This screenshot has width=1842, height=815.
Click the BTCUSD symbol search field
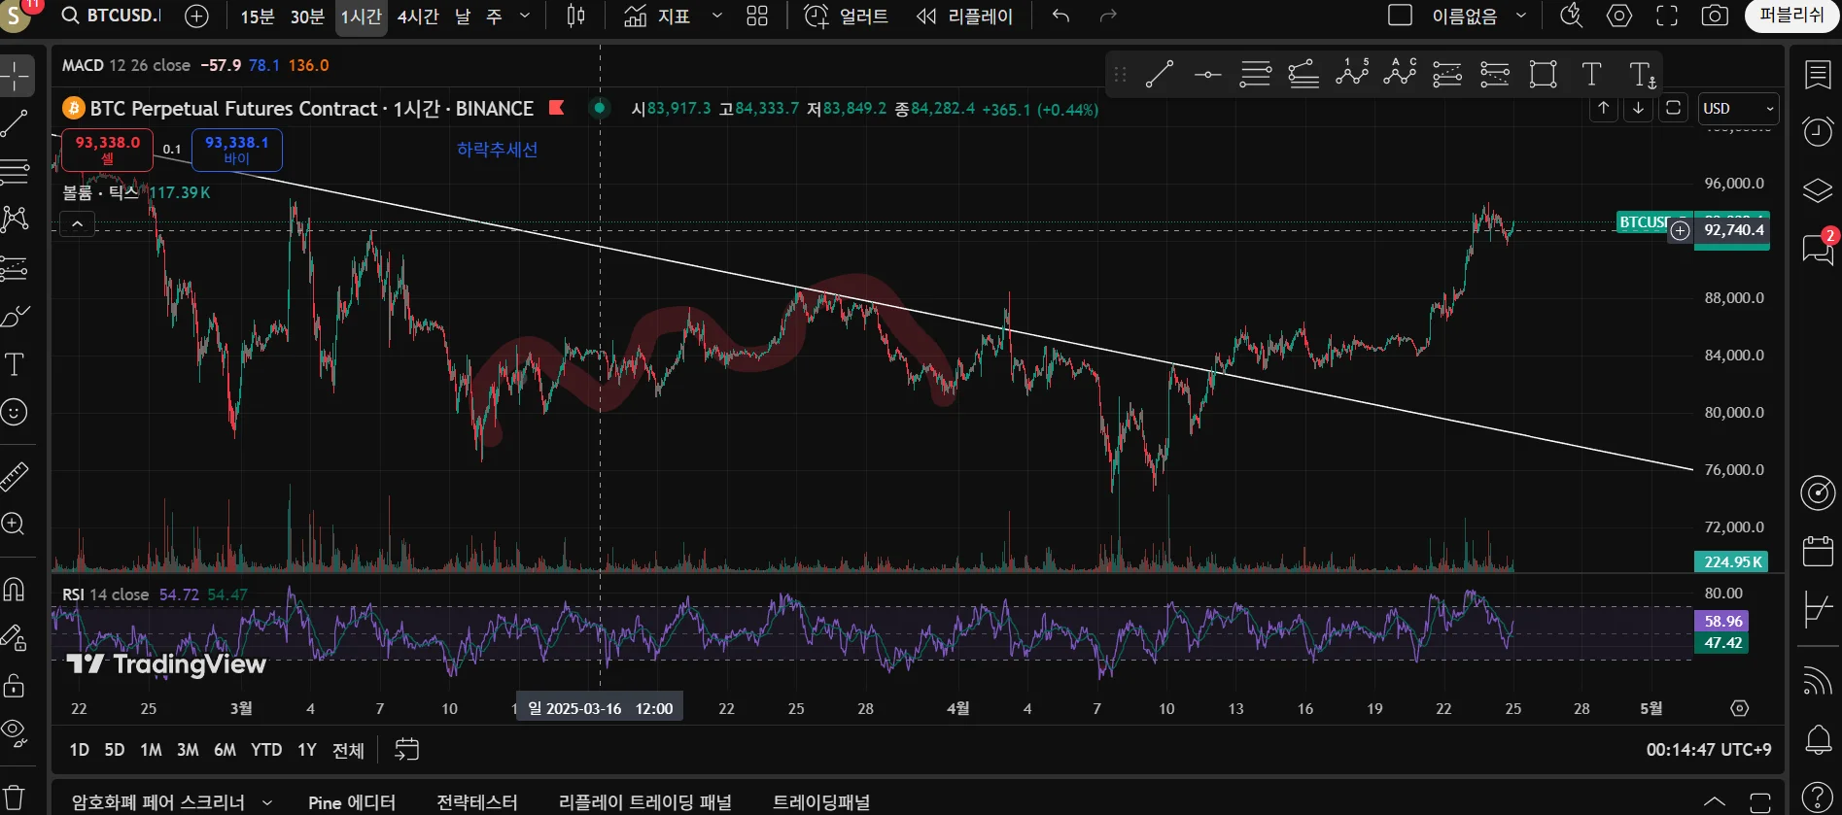click(112, 17)
